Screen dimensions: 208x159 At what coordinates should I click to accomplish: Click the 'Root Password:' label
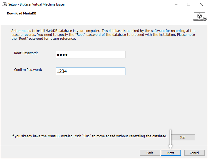click(x=26, y=53)
